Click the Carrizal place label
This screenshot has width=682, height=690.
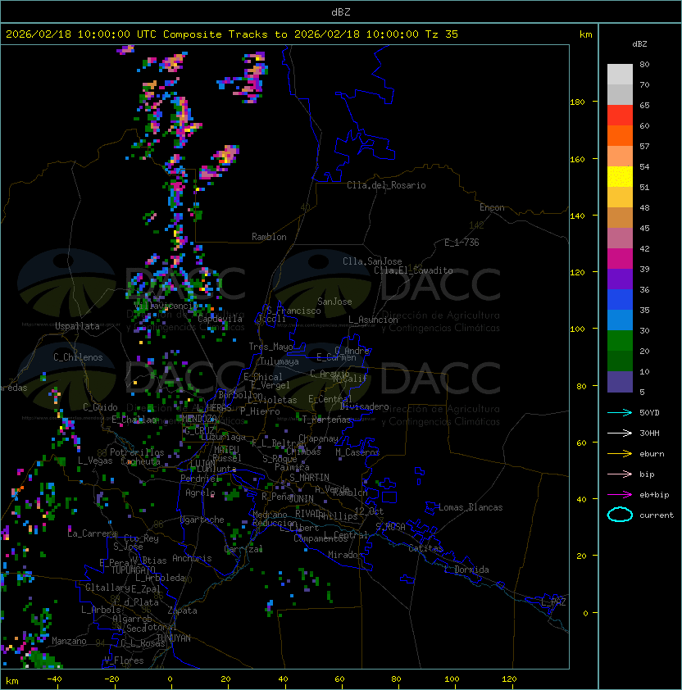point(243,549)
